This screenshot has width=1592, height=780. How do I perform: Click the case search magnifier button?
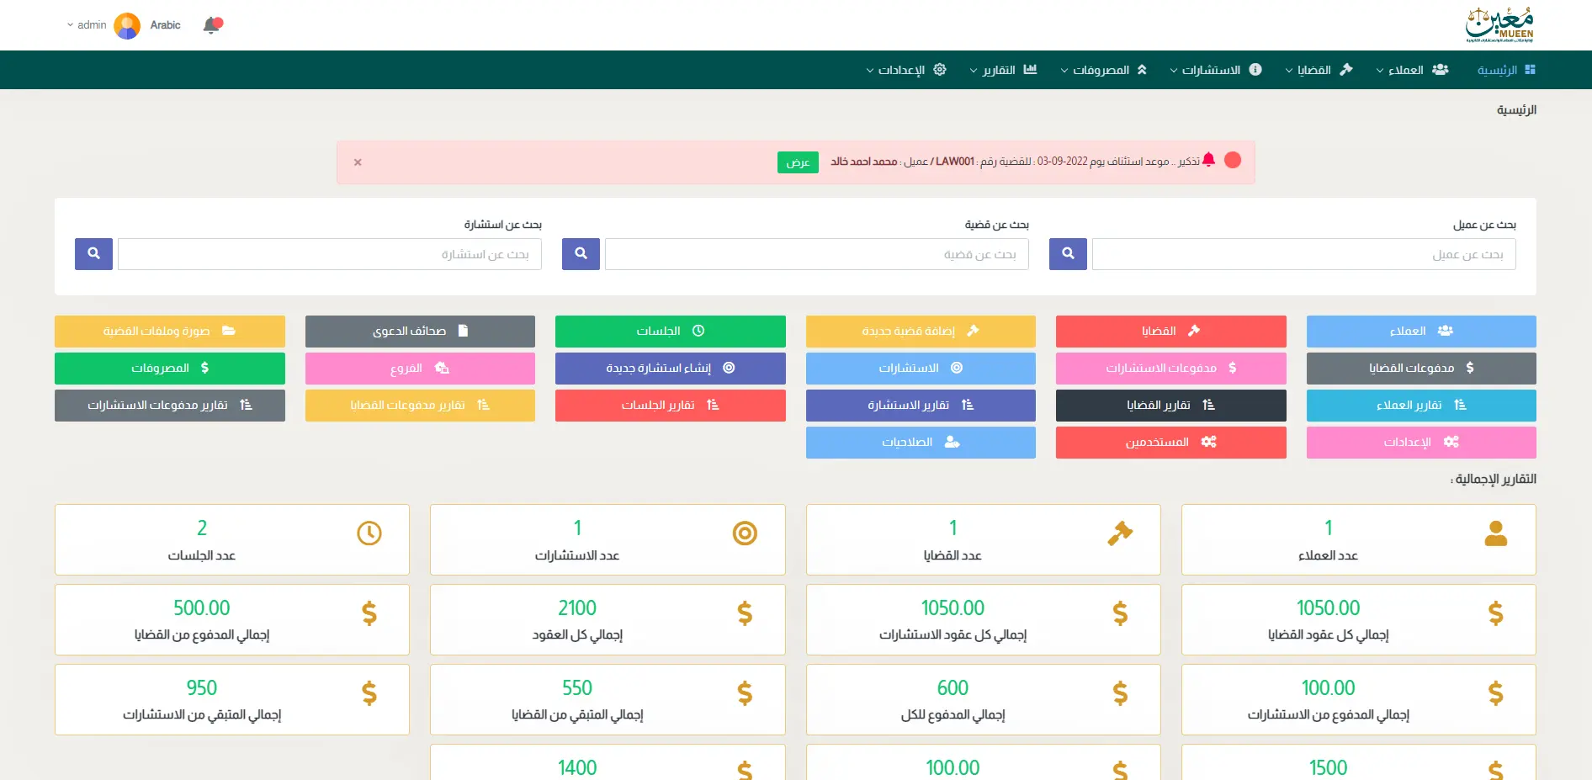click(581, 253)
